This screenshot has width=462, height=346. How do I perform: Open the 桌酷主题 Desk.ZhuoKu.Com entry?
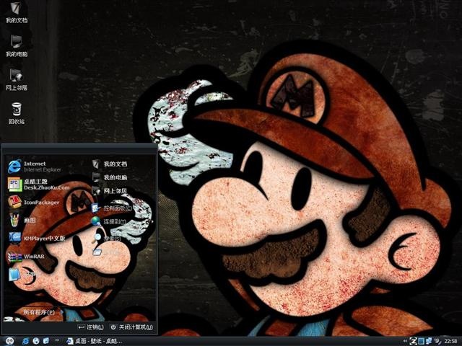click(38, 185)
